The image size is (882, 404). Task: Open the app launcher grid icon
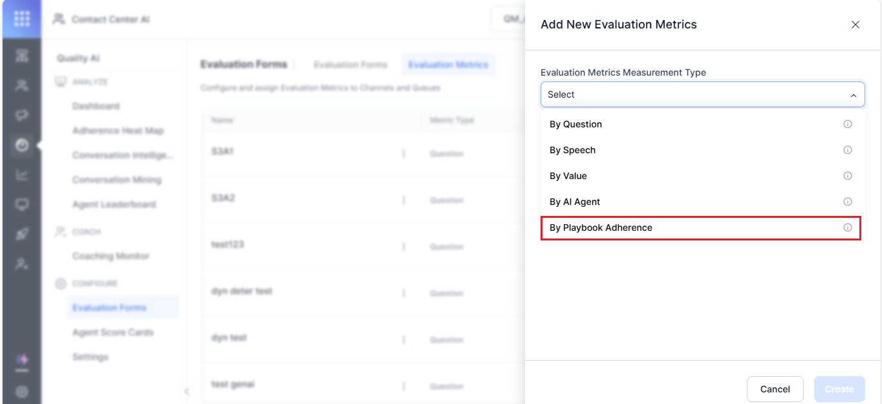click(21, 19)
